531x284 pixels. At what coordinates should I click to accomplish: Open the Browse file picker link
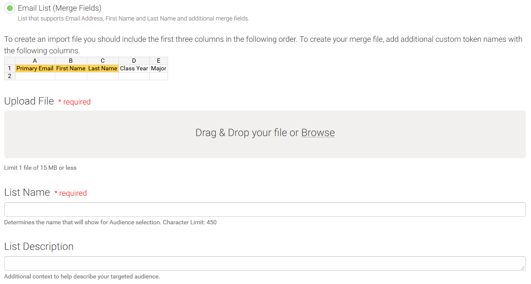318,133
